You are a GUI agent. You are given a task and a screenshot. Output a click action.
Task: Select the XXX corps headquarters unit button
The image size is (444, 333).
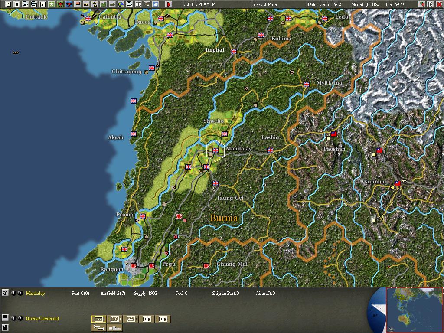[99, 319]
